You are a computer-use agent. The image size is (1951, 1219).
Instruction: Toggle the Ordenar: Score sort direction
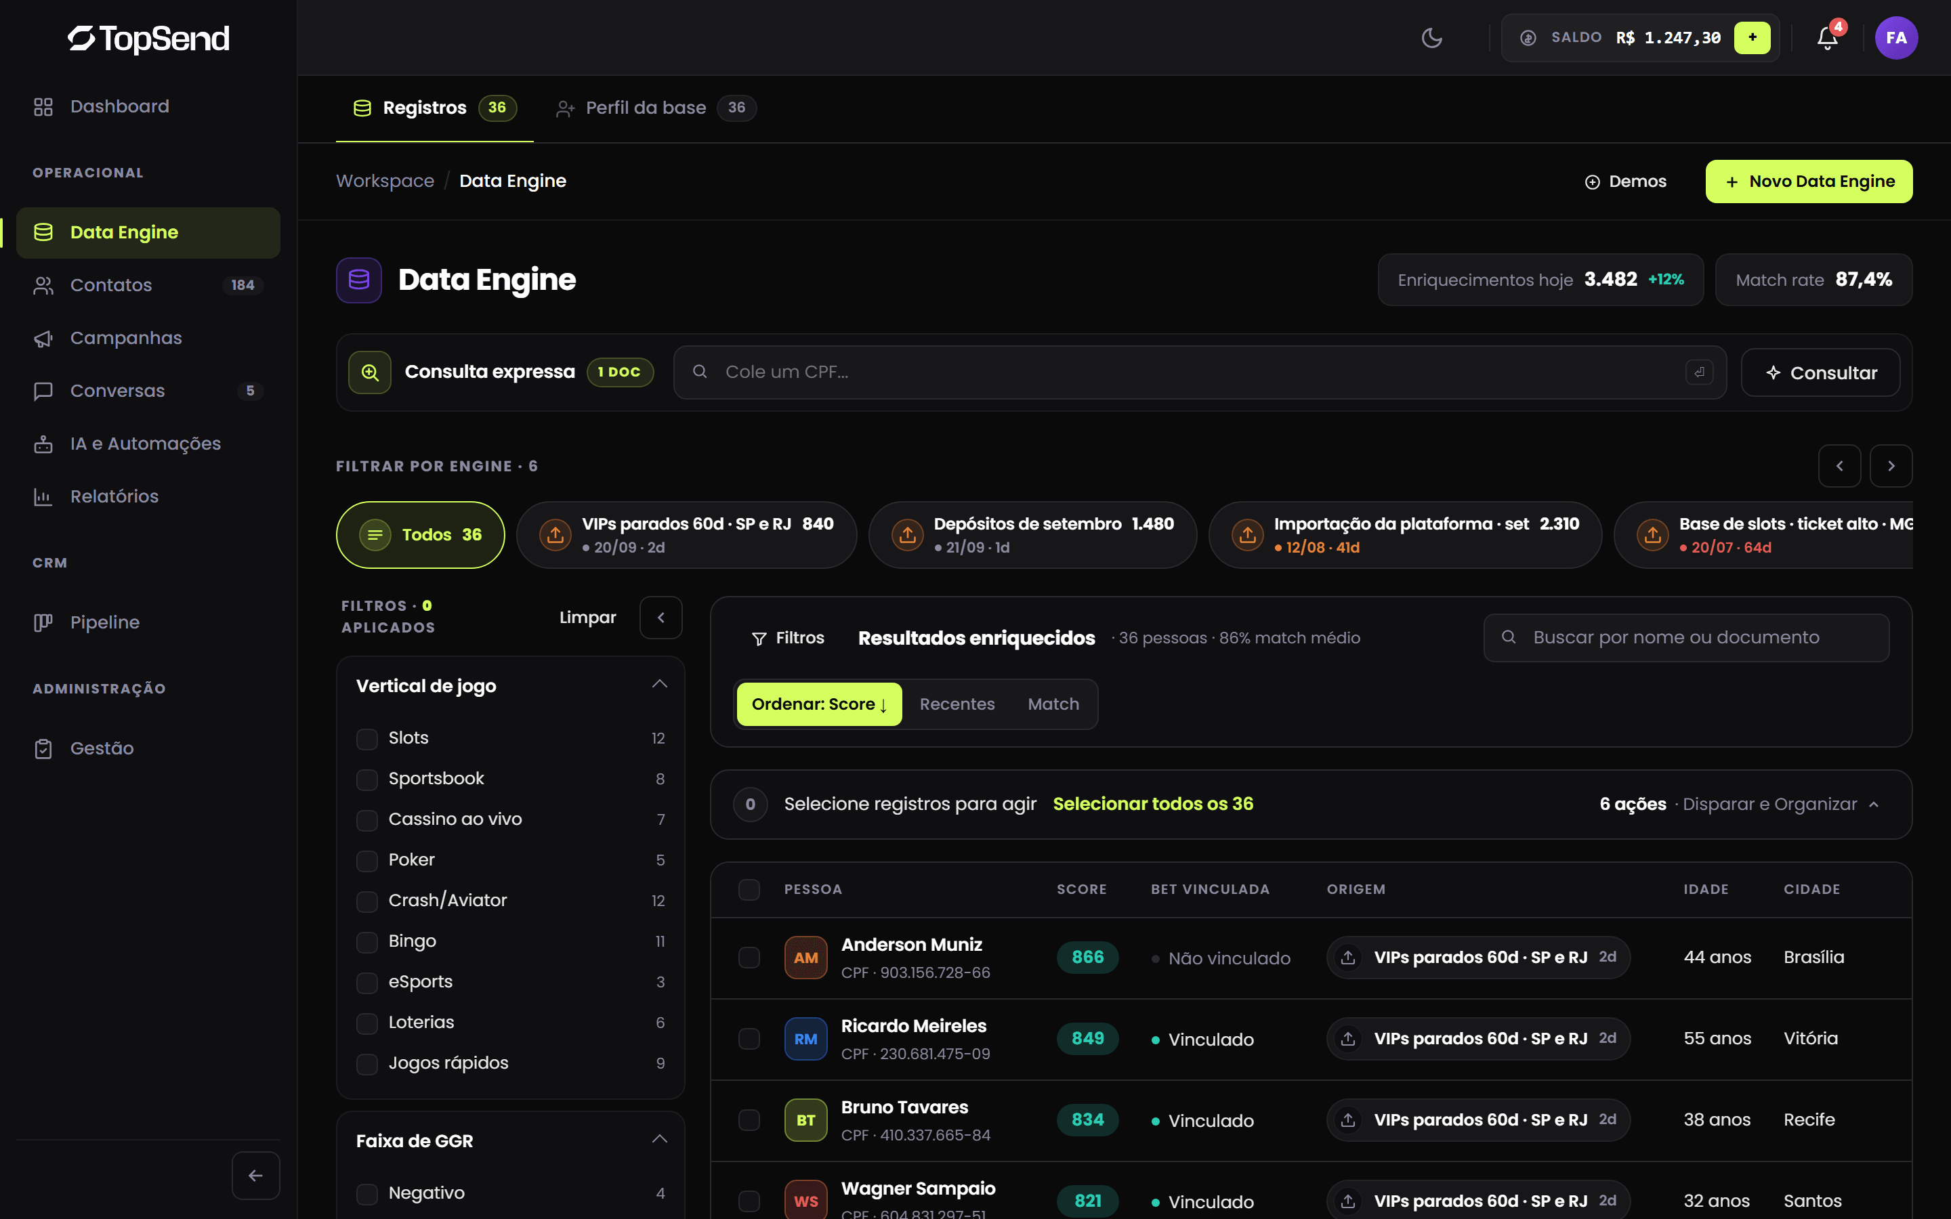(819, 704)
